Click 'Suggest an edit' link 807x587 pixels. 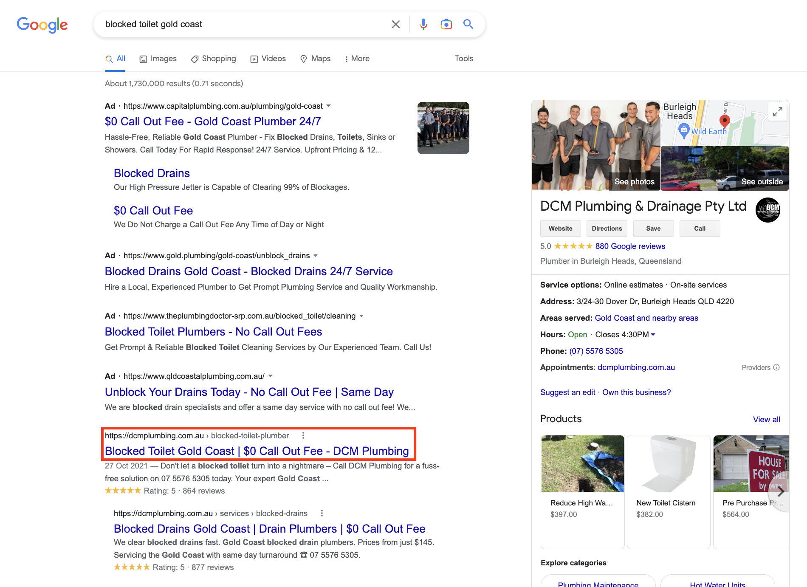point(567,392)
